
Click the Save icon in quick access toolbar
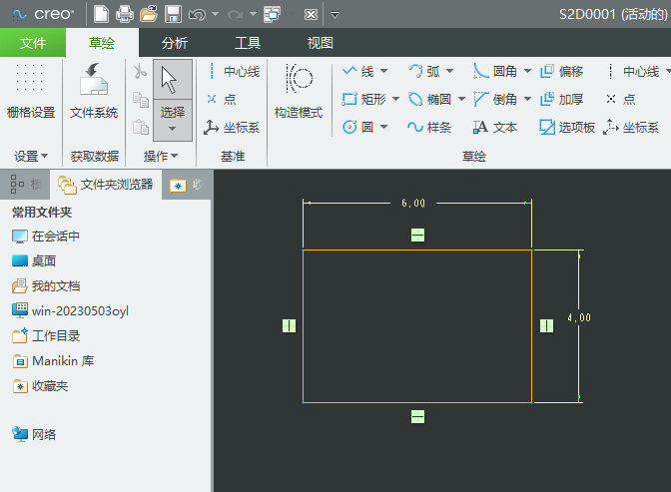coord(173,14)
